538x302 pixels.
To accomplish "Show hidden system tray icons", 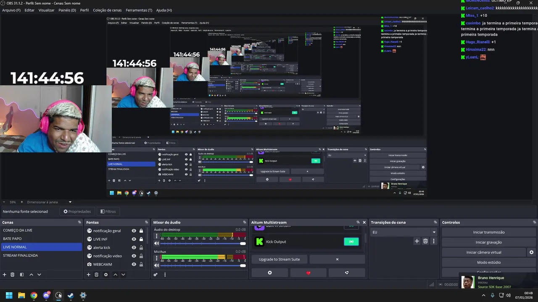I will (x=483, y=295).
